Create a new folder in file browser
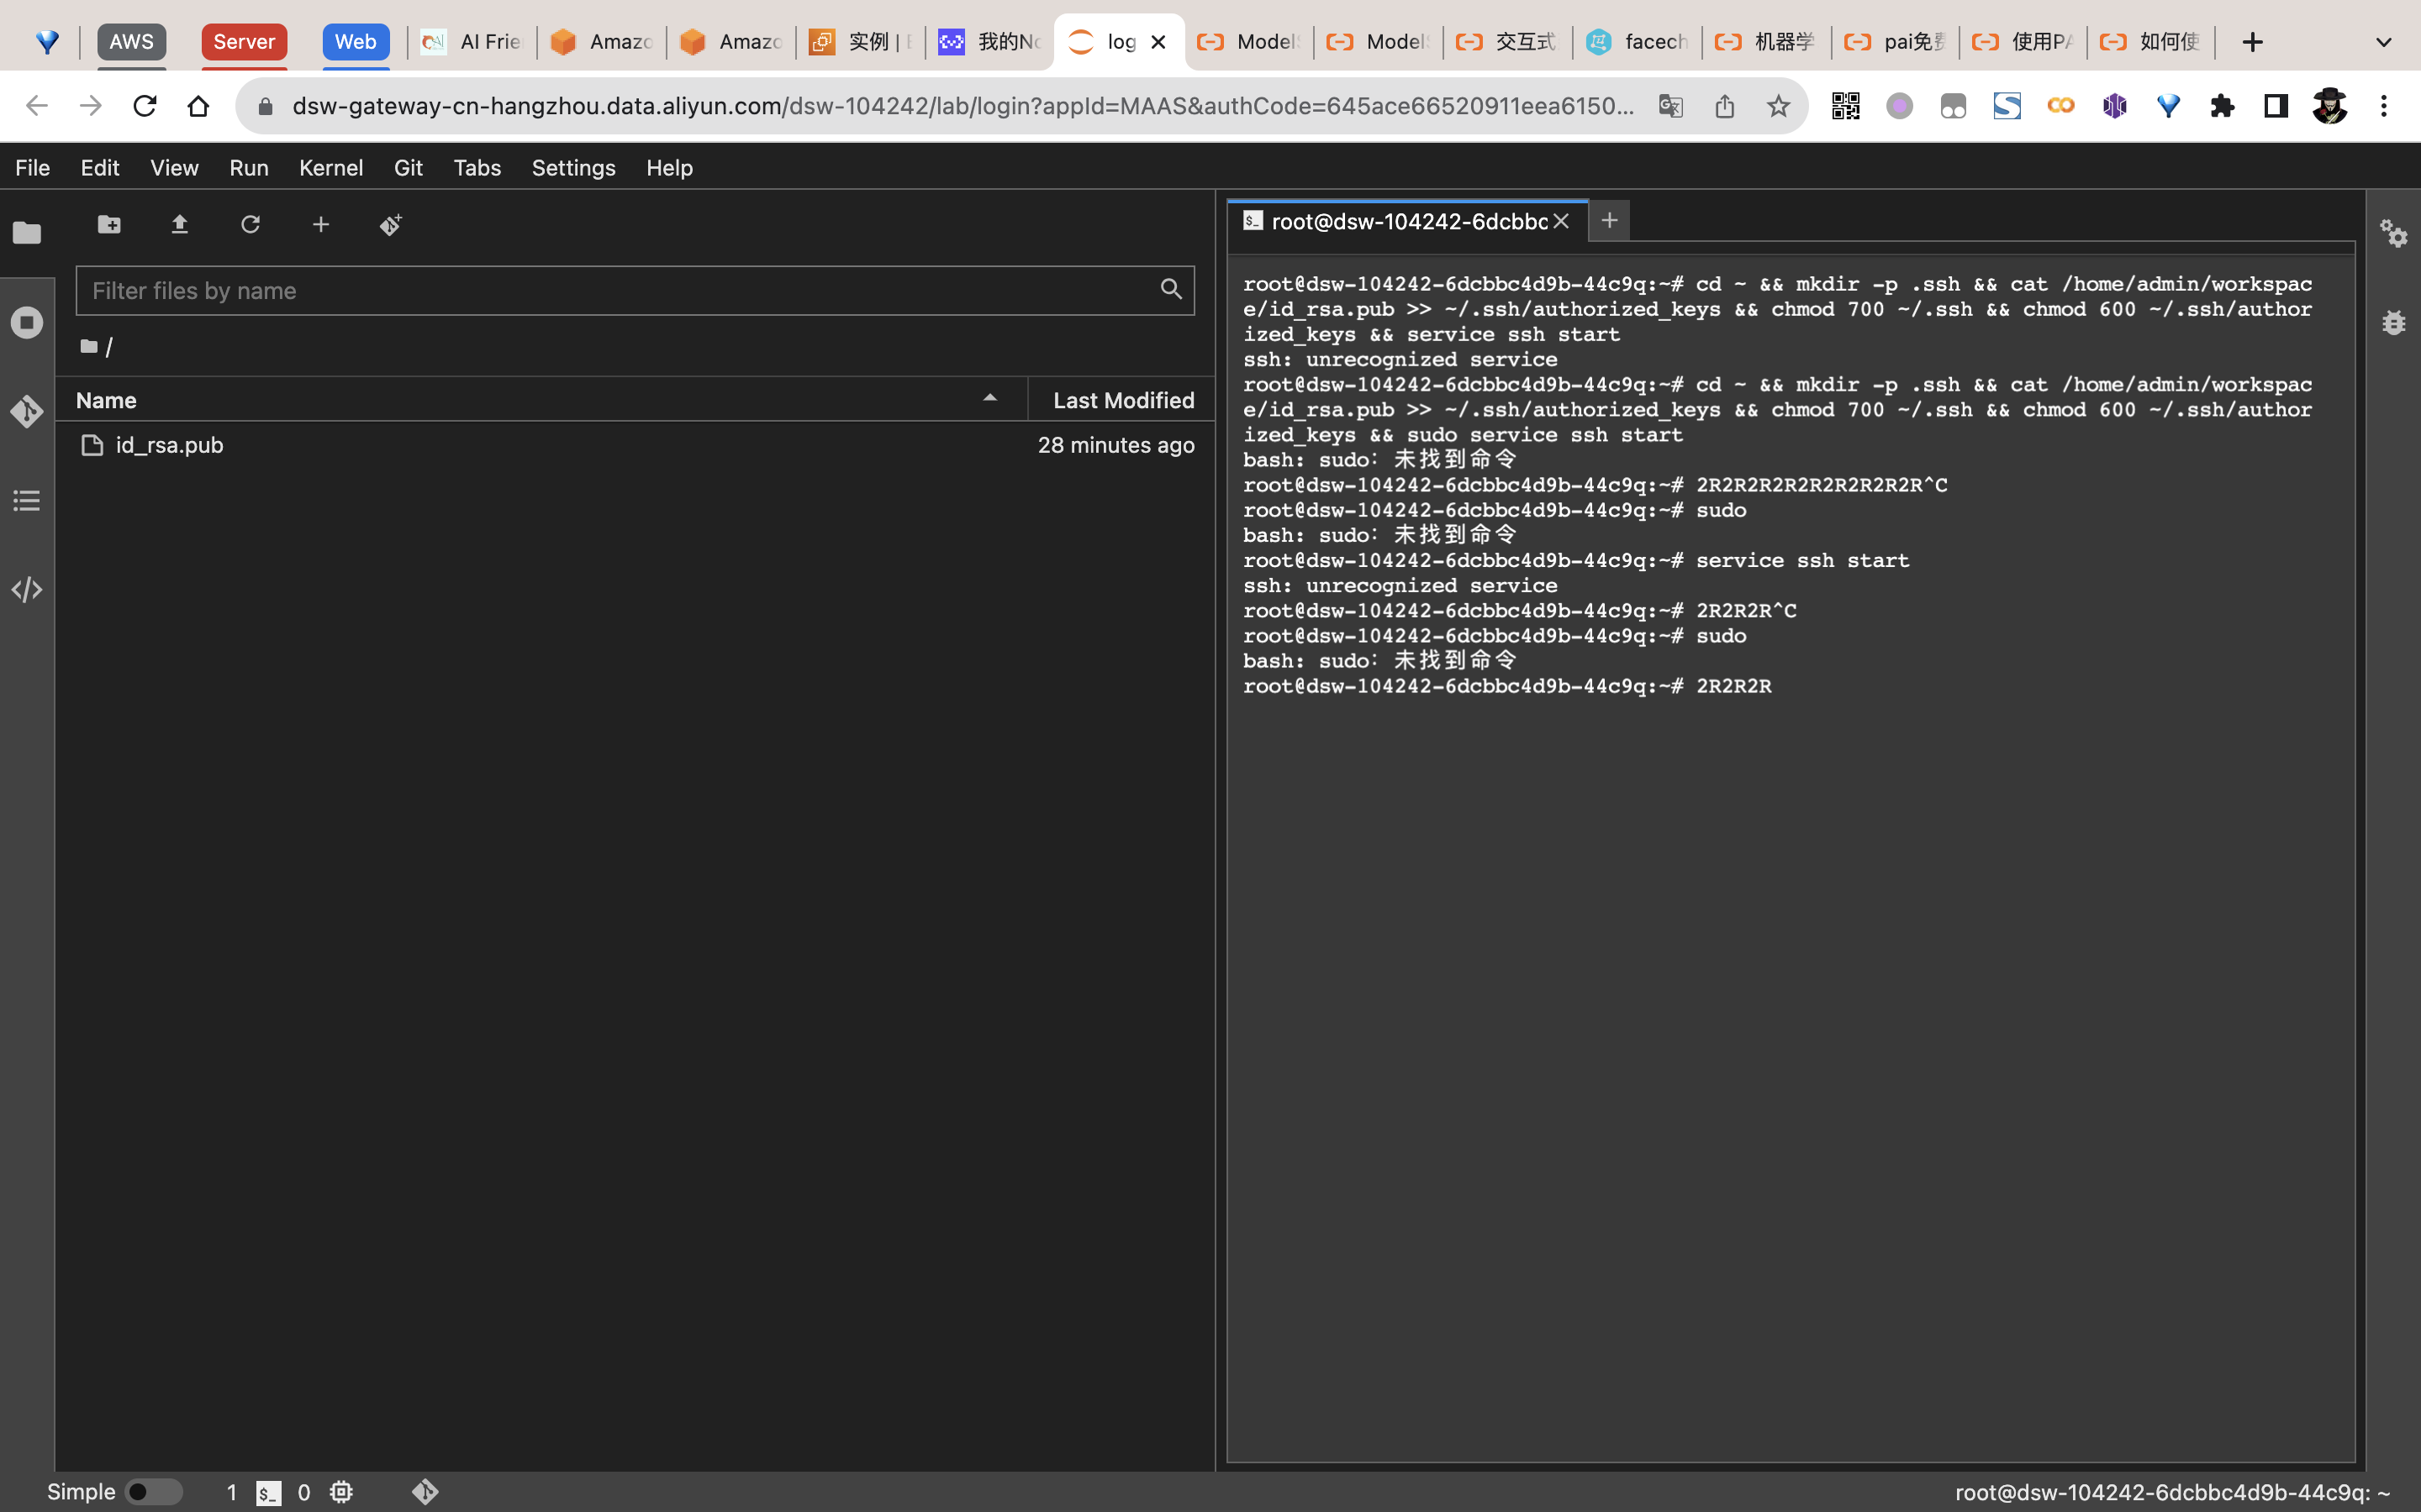 point(109,224)
